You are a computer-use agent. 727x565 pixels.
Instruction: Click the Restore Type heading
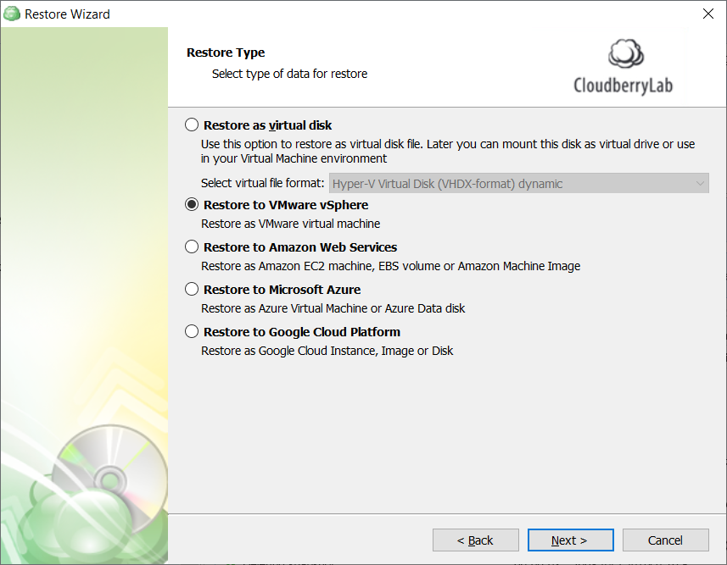click(226, 53)
